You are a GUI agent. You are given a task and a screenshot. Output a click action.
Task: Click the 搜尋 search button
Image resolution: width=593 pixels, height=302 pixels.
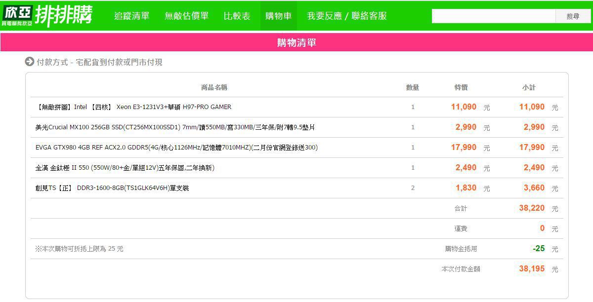pyautogui.click(x=573, y=16)
